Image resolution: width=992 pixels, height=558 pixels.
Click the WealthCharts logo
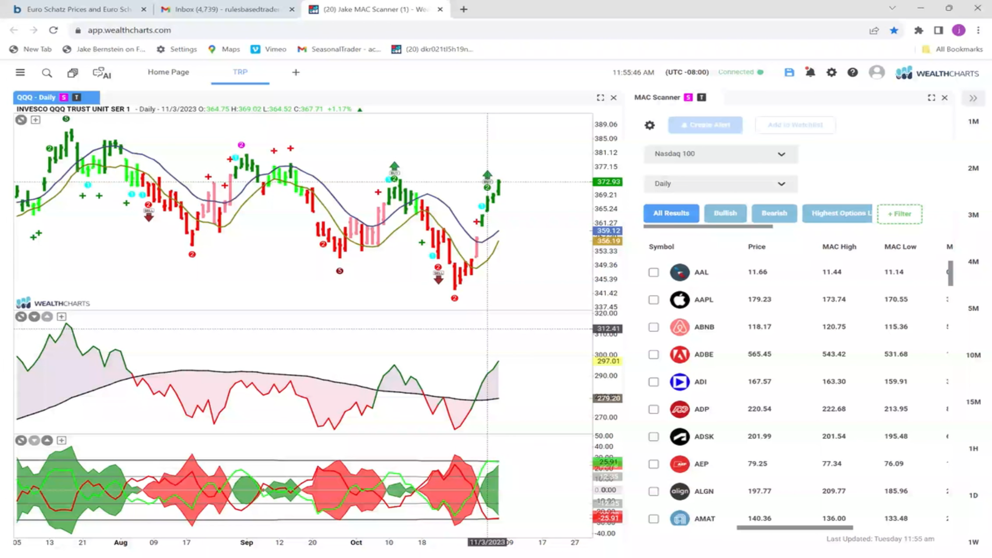(x=937, y=73)
